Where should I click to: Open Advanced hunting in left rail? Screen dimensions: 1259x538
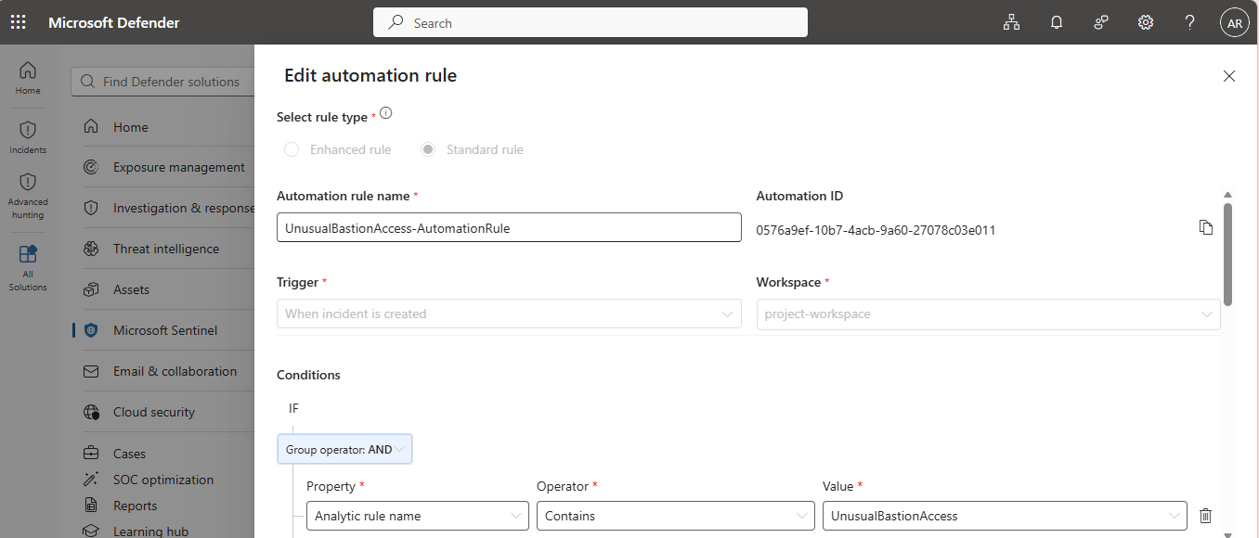click(28, 196)
